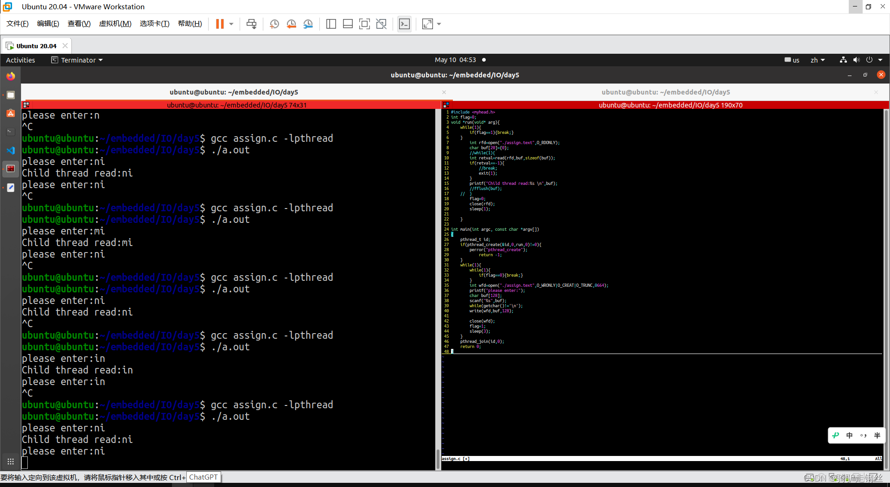The image size is (890, 487).
Task: Toggle the 中 Chinese/English input mode
Action: tap(849, 435)
